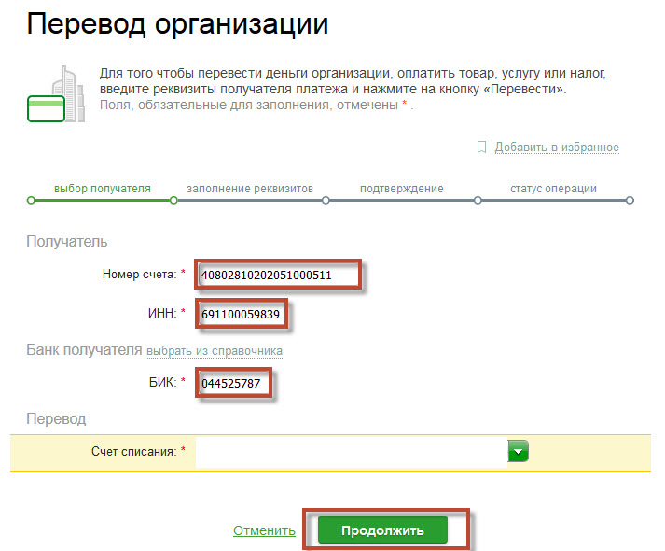Screen dimensions: 665x551
Task: Click into the БИК field
Action: point(236,383)
